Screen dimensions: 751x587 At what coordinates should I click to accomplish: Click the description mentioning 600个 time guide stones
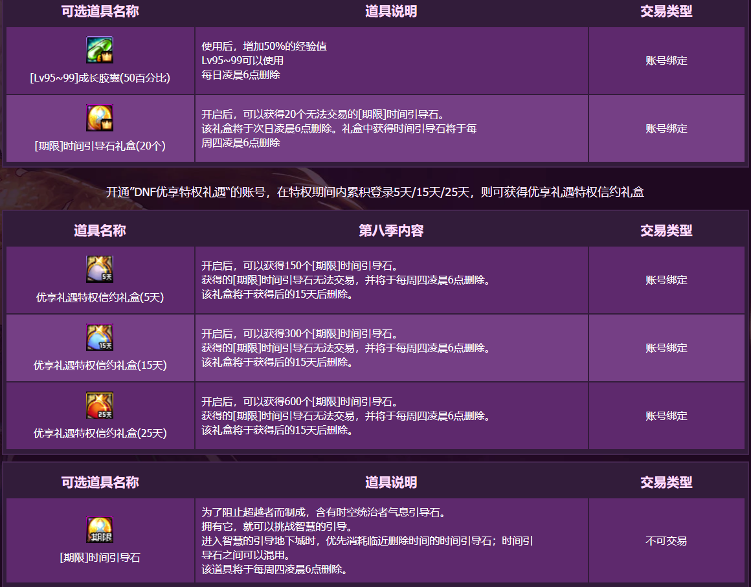[x=346, y=416]
